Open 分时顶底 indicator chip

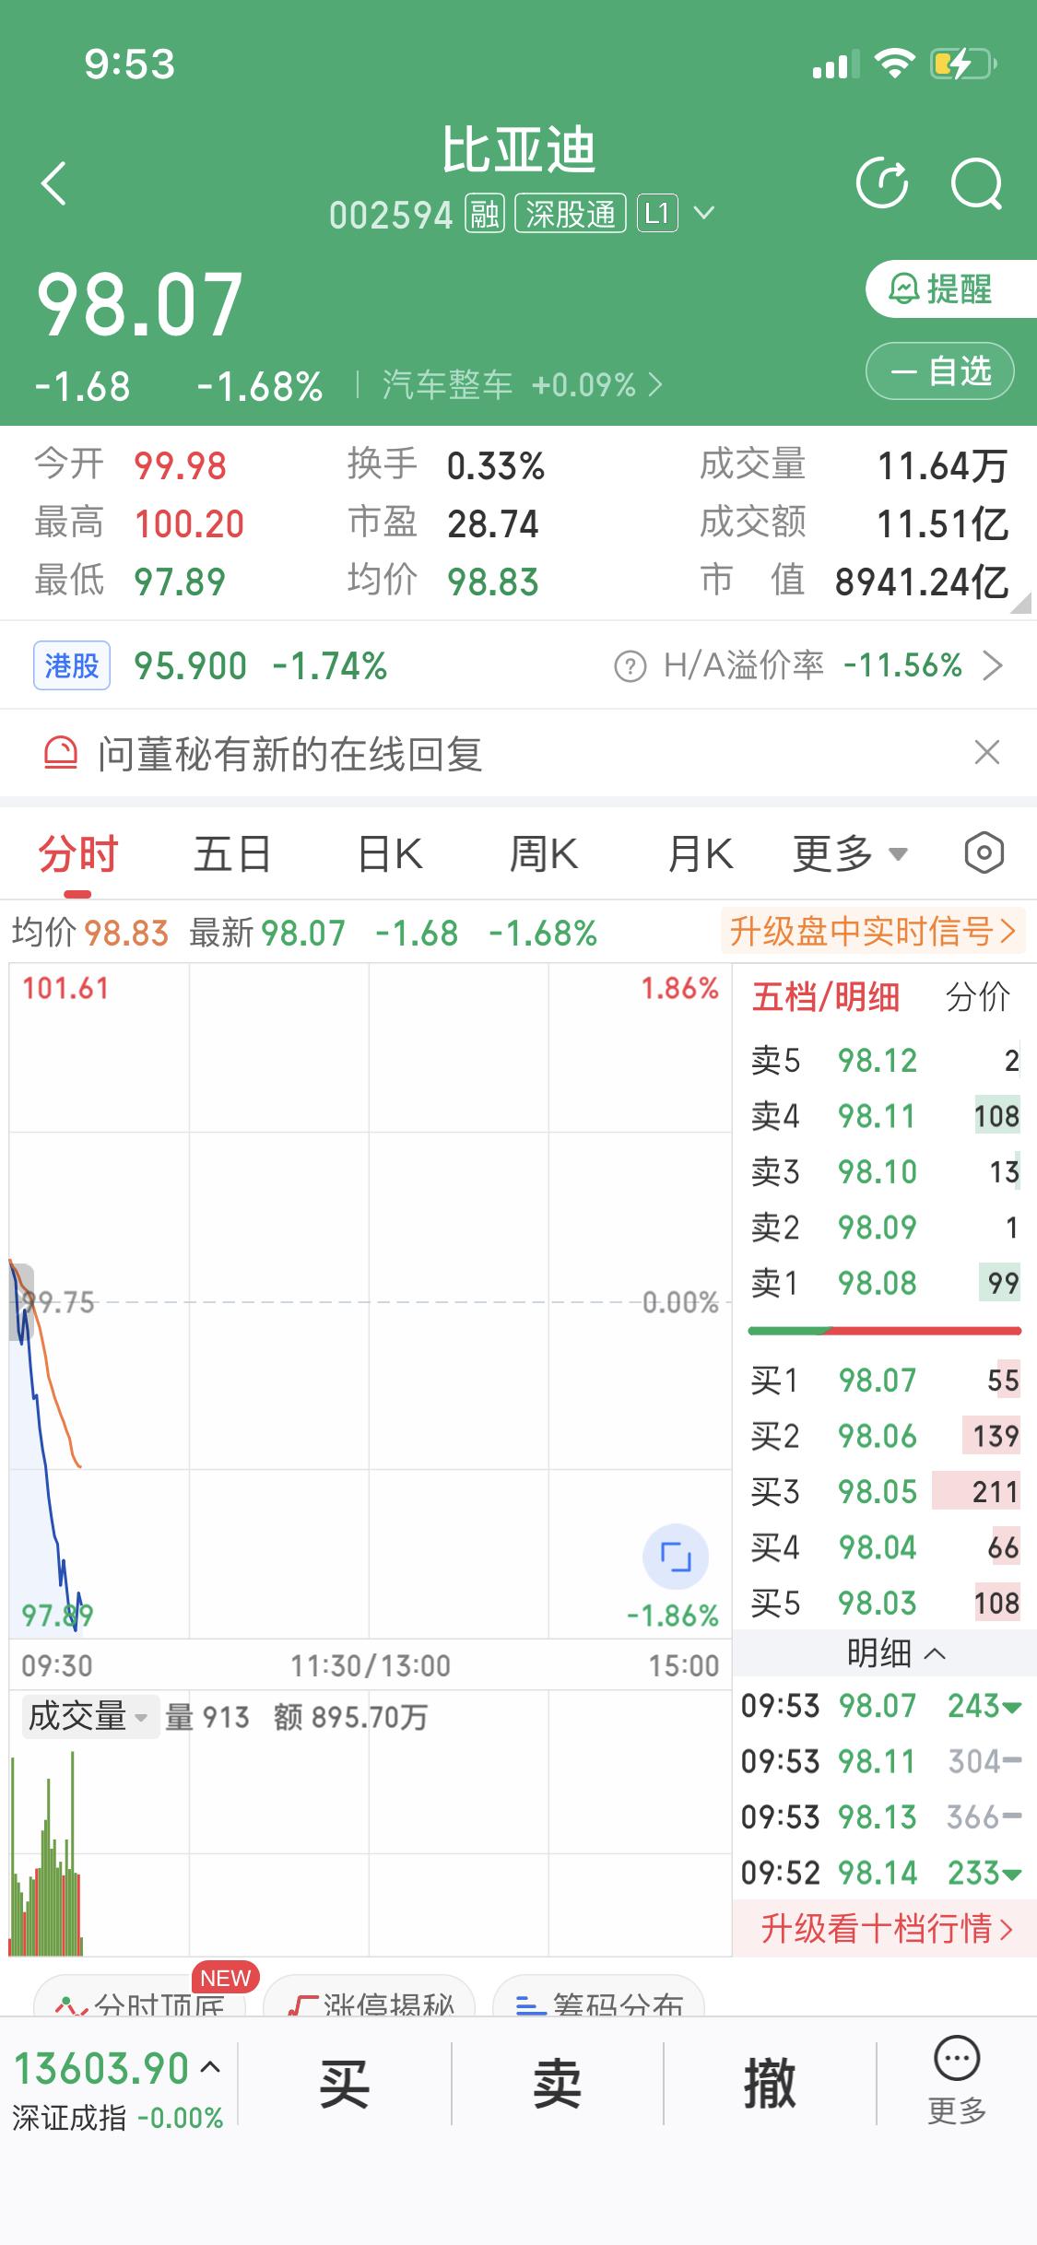140,1996
